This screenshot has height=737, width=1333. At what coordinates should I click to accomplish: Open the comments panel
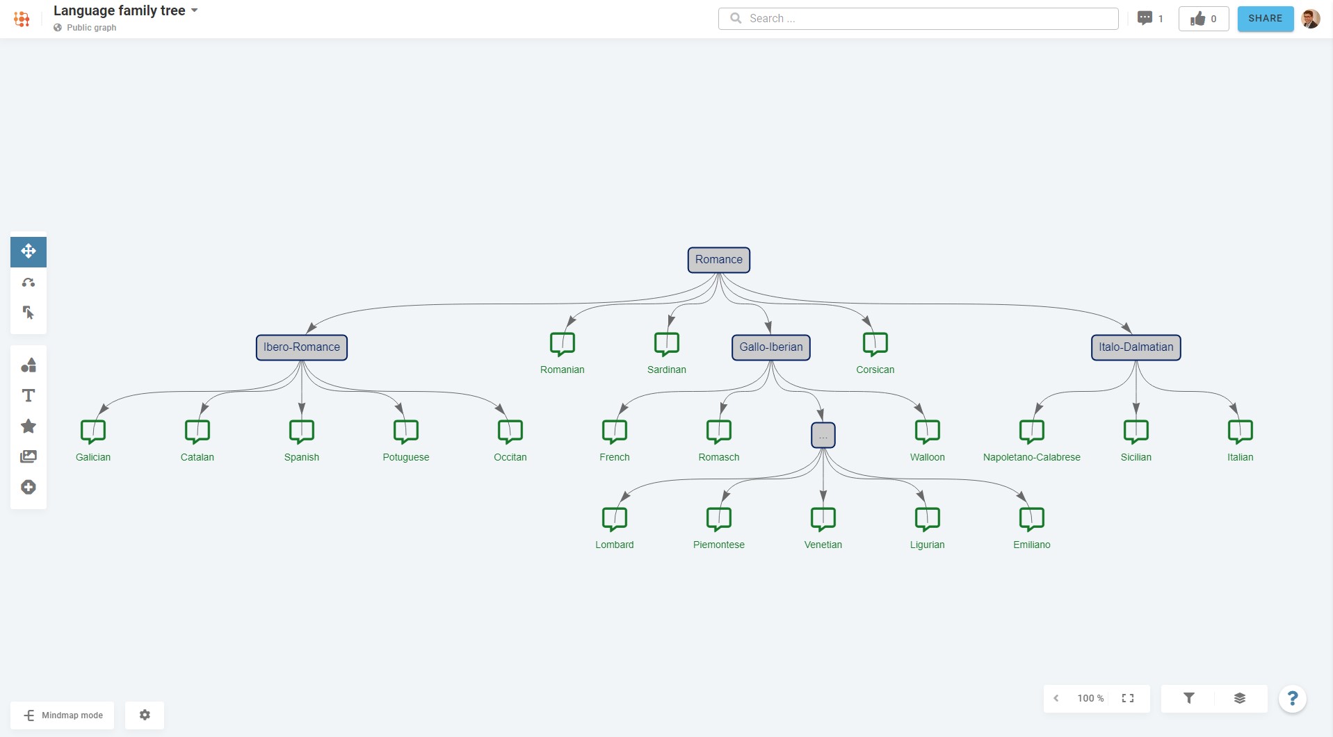click(1145, 18)
